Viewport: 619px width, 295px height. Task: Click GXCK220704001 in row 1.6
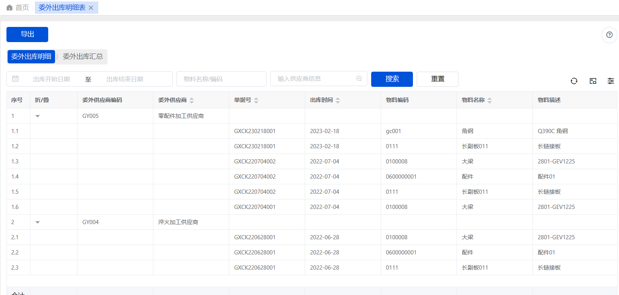(255, 207)
